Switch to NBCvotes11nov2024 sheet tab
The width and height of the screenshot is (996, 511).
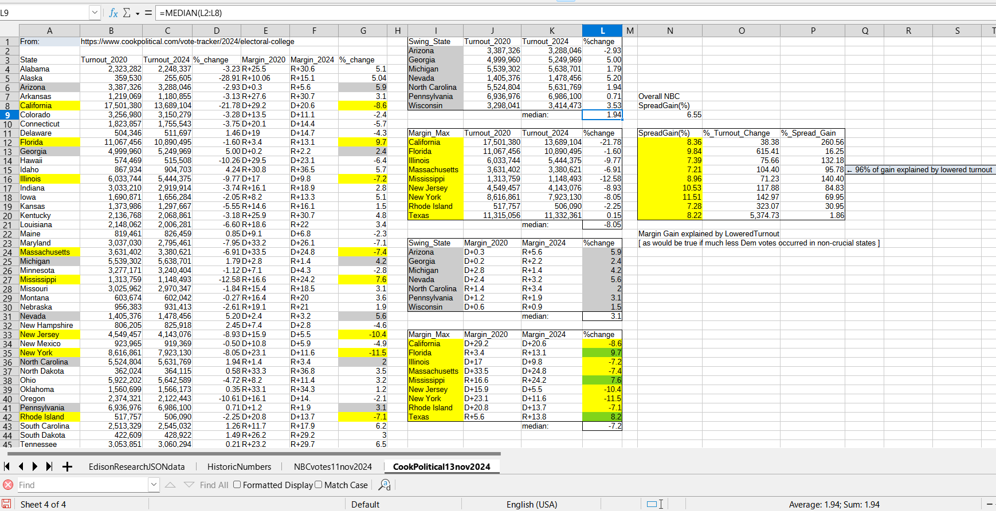click(333, 466)
